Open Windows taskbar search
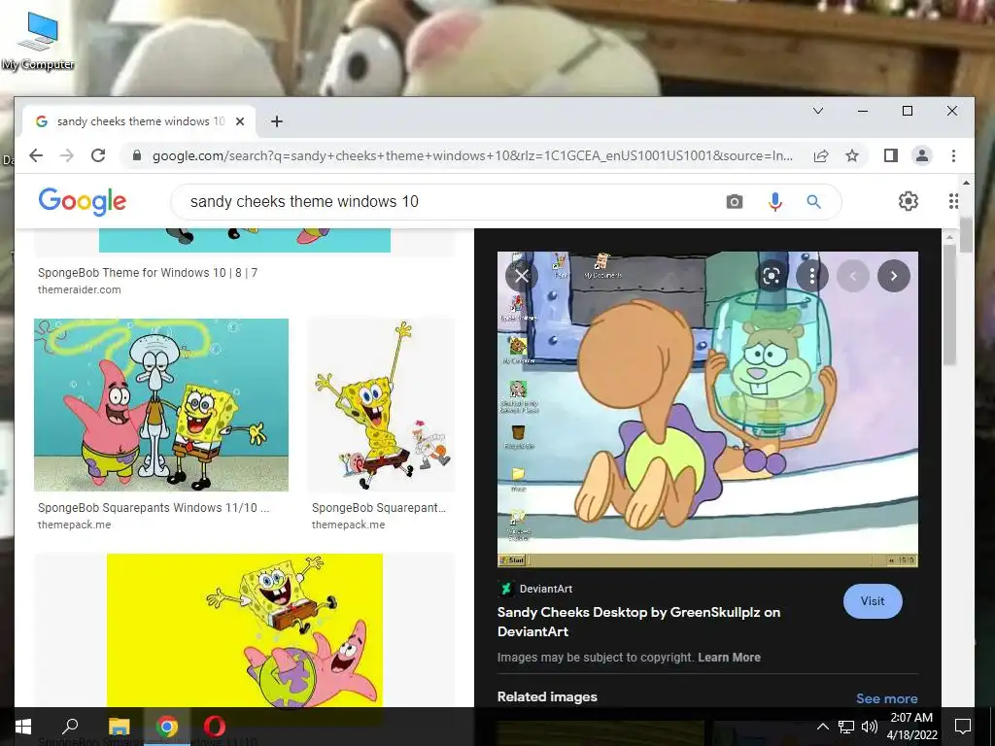The height and width of the screenshot is (746, 995). coord(70,727)
